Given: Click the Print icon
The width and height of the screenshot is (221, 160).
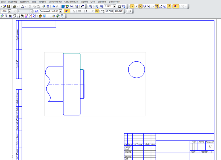Looking at the screenshot, I should point(14,6).
